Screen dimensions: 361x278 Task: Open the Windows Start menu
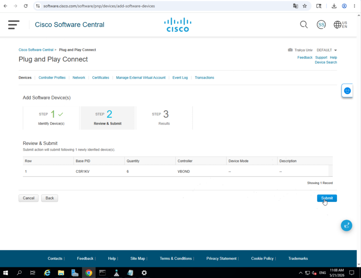click(x=6, y=273)
